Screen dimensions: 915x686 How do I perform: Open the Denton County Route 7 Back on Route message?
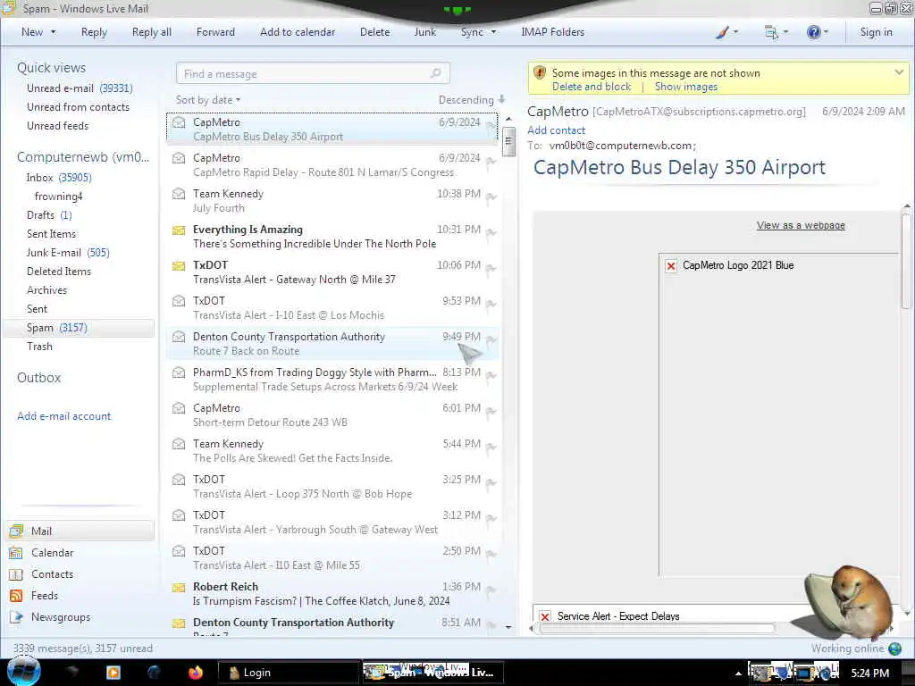pyautogui.click(x=332, y=344)
